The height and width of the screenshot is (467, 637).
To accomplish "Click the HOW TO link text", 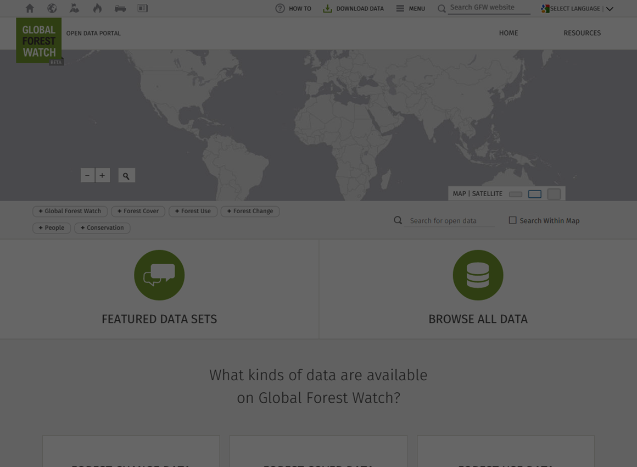I will 300,9.
